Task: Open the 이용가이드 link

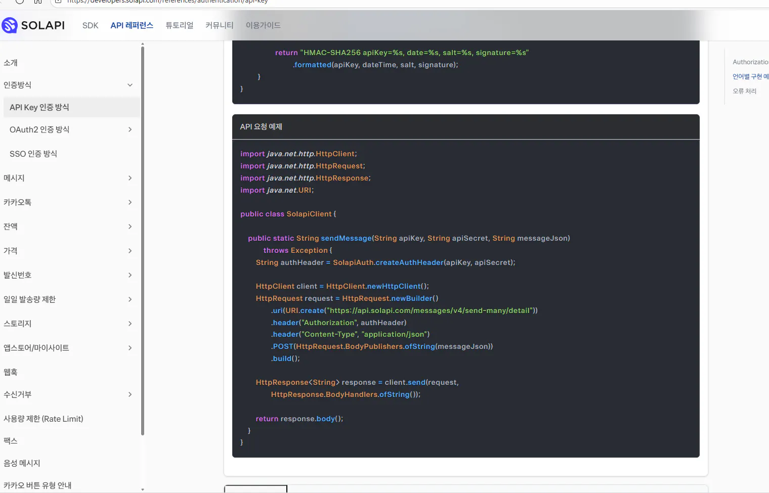Action: point(263,25)
